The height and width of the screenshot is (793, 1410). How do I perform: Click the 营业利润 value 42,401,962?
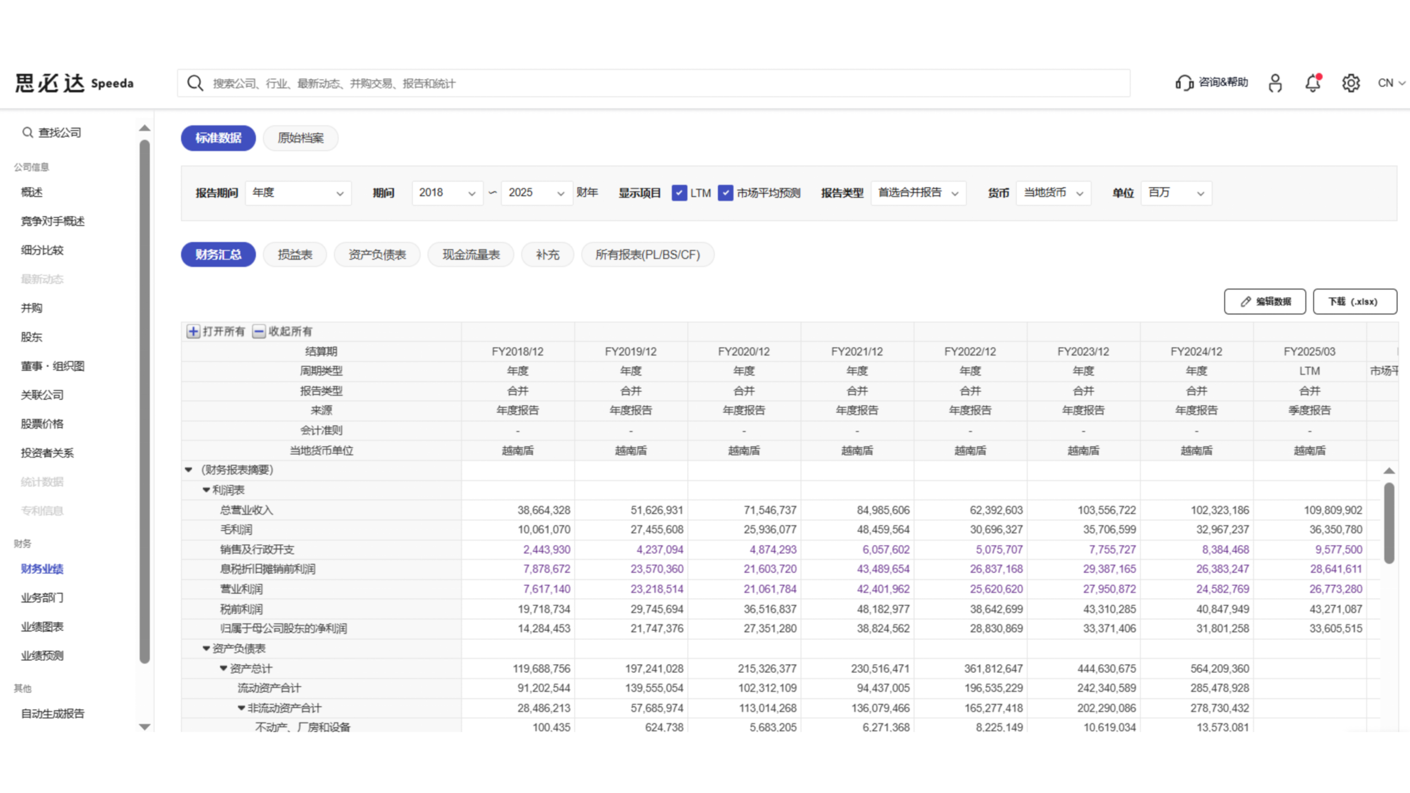pos(883,589)
